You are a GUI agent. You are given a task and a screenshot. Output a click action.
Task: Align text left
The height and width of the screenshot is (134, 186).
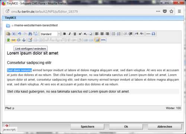pyautogui.click(x=97, y=34)
